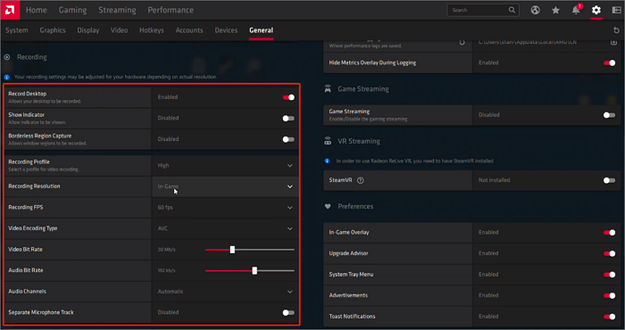Enable Separate Microphone Track
Screen dimensions: 625x330
(x=288, y=313)
